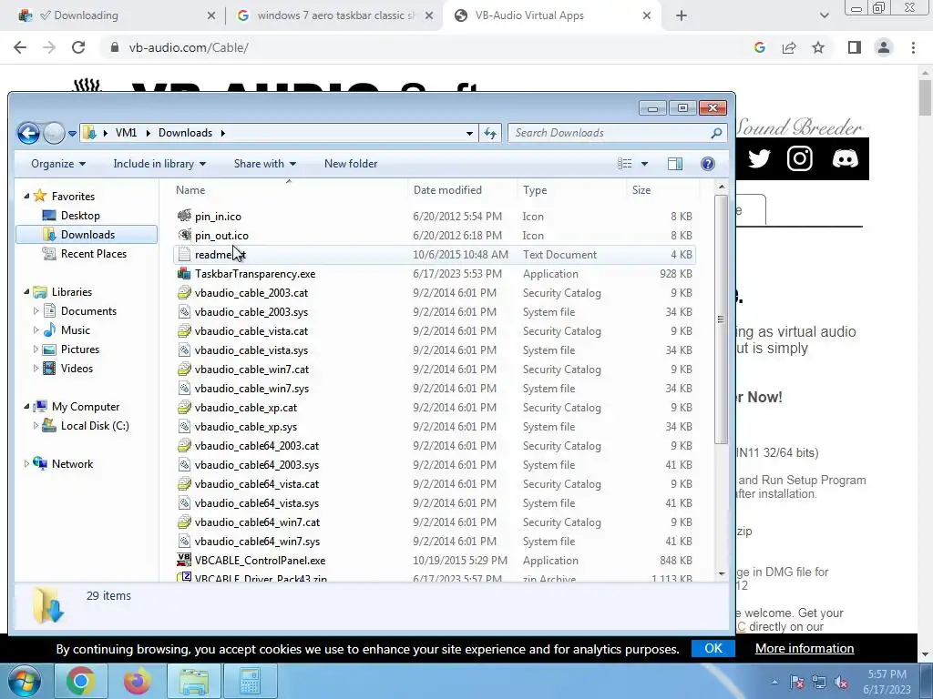Expand Network tree node
The height and width of the screenshot is (699, 933).
click(26, 463)
